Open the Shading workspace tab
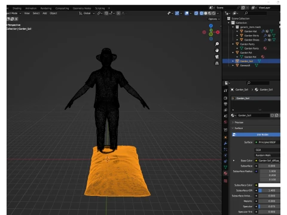The image size is (287, 215). [x=17, y=8]
